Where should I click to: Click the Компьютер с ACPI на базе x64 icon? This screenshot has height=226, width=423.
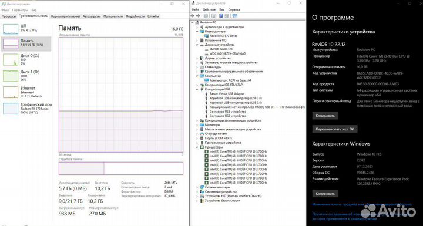coord(207,80)
